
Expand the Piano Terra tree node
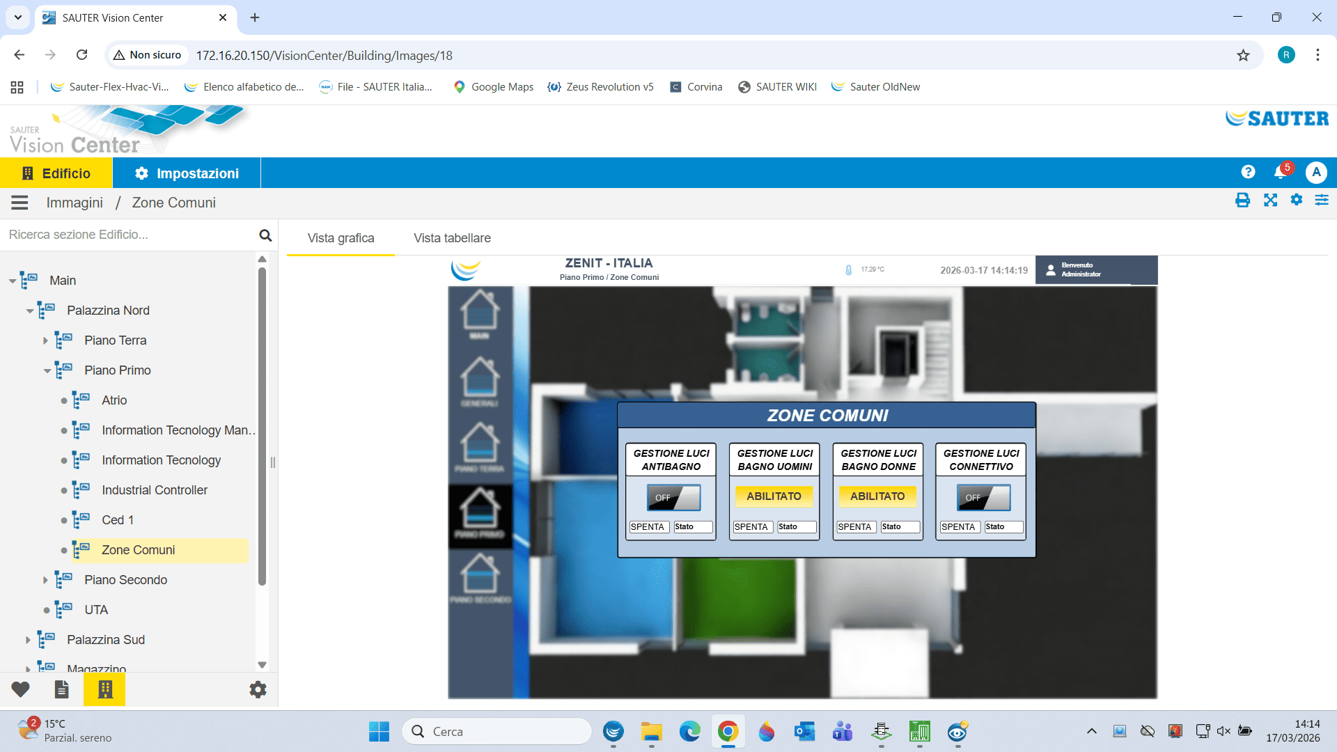pos(45,340)
